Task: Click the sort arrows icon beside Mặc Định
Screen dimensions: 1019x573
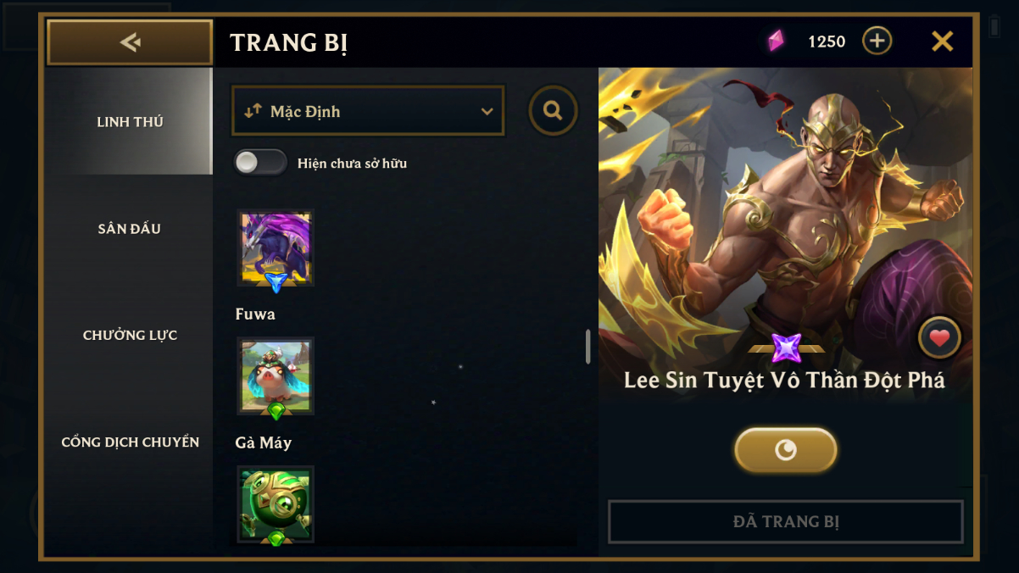Action: coord(253,111)
